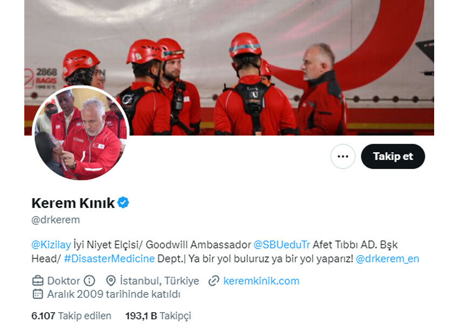Screen dimensions: 459x324
Task: Open the keremkinik.com website link
Action: [261, 281]
